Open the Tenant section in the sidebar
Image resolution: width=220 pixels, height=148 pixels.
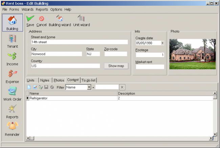(13, 41)
